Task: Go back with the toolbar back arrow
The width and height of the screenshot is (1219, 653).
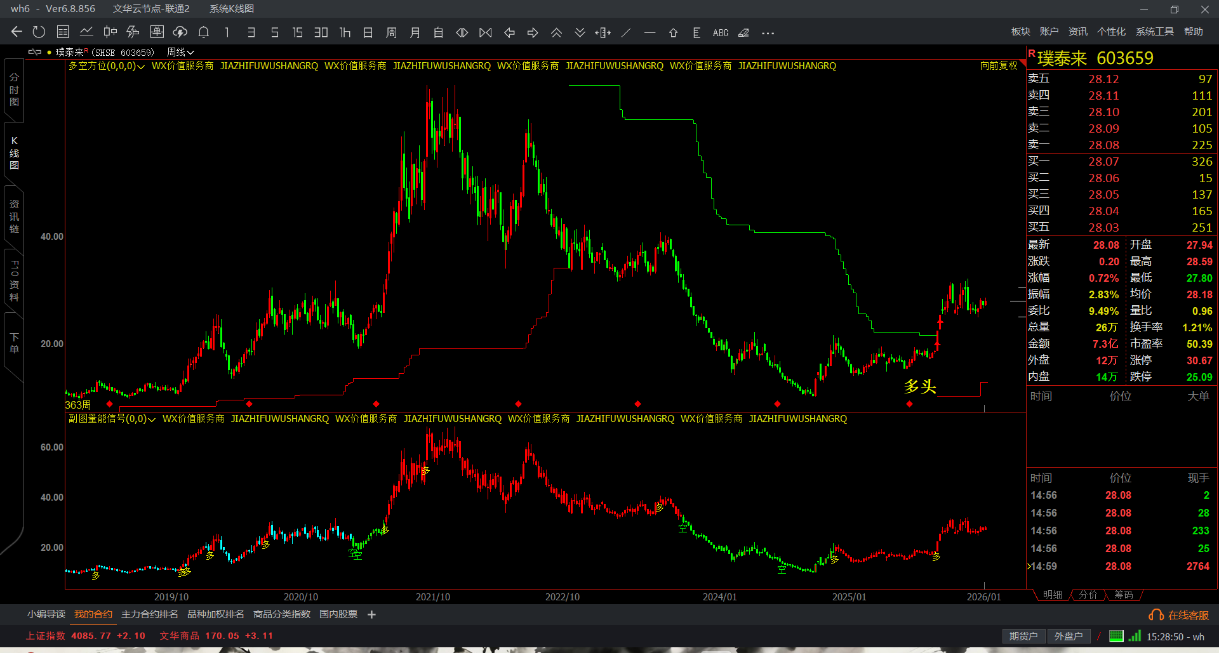Action: (17, 32)
